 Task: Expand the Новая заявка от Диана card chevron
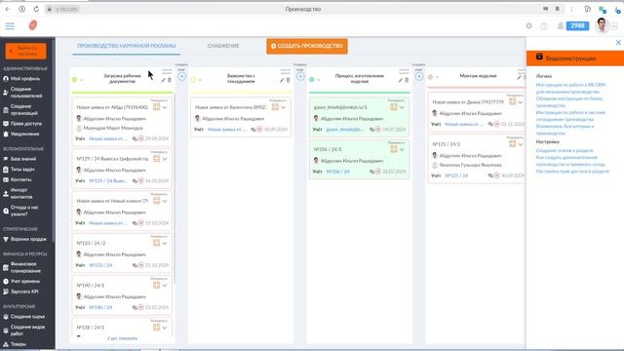[521, 102]
